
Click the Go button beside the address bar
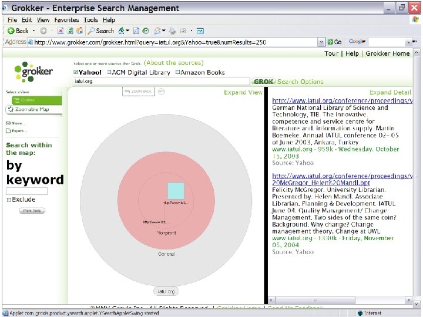pos(334,42)
